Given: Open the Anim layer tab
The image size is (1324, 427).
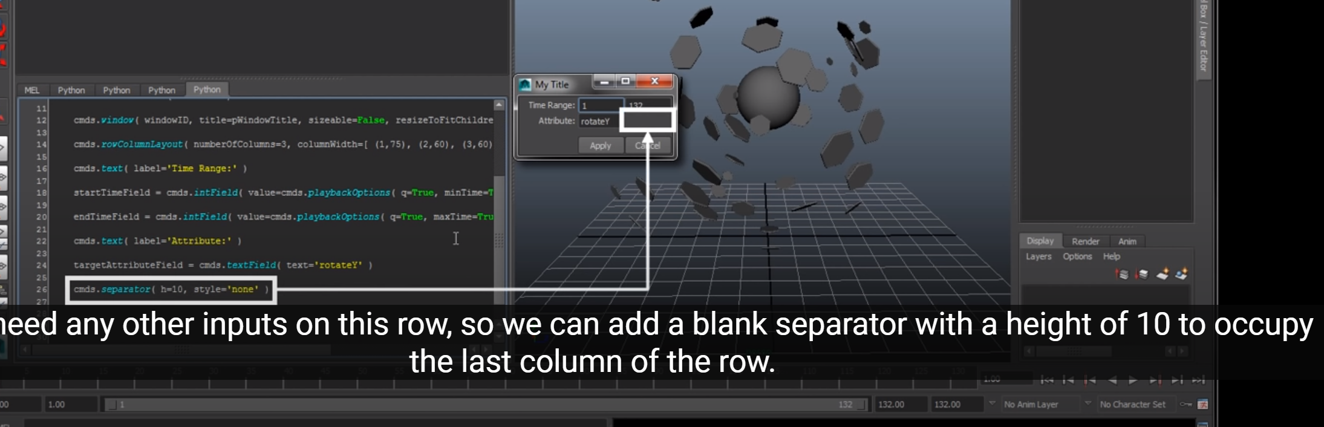Looking at the screenshot, I should (1127, 241).
